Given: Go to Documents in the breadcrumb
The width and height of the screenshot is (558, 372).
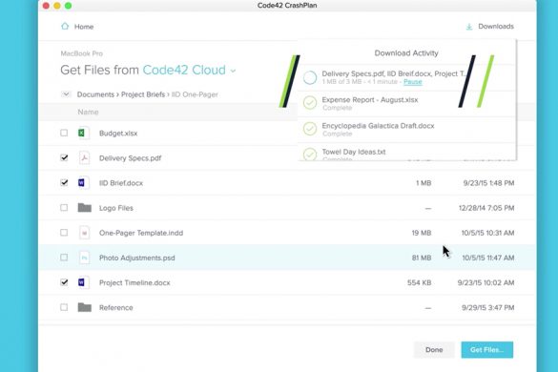Looking at the screenshot, I should pyautogui.click(x=95, y=94).
